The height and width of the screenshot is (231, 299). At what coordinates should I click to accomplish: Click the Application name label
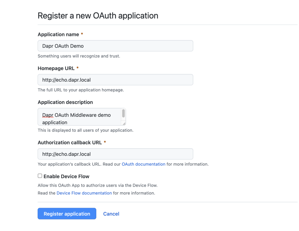click(58, 35)
